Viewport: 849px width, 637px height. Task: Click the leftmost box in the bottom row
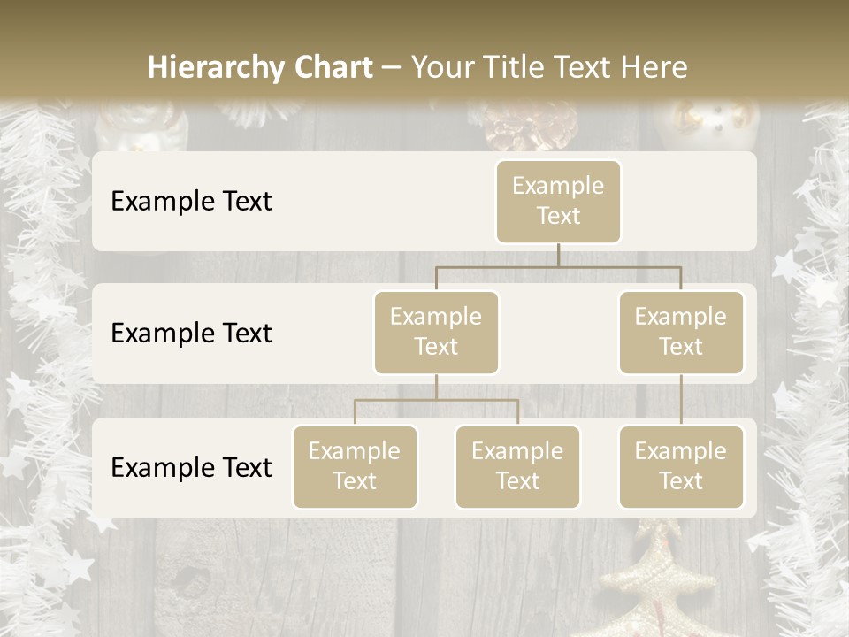pos(355,466)
